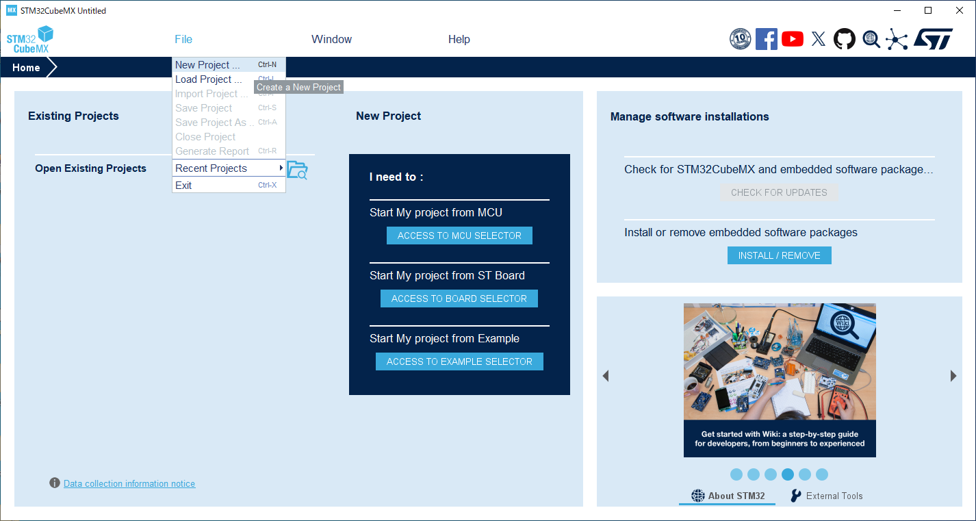Click the 'Existing Projects' heading
This screenshot has width=976, height=521.
click(x=73, y=116)
